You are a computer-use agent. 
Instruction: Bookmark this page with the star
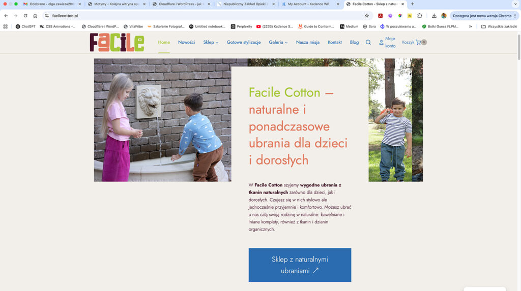[367, 16]
